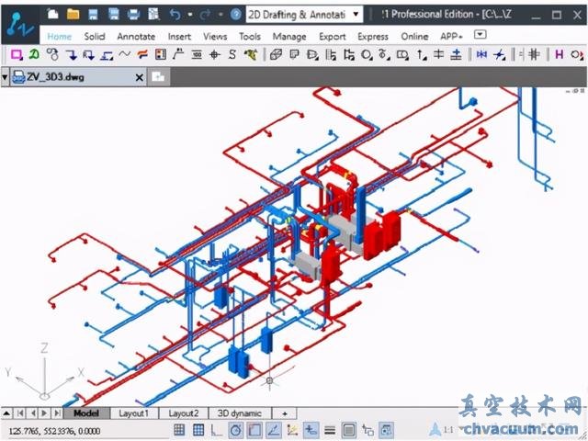Toggle ortho mode L-shaped icon
Image resolution: width=588 pixels, height=441 pixels.
click(217, 430)
